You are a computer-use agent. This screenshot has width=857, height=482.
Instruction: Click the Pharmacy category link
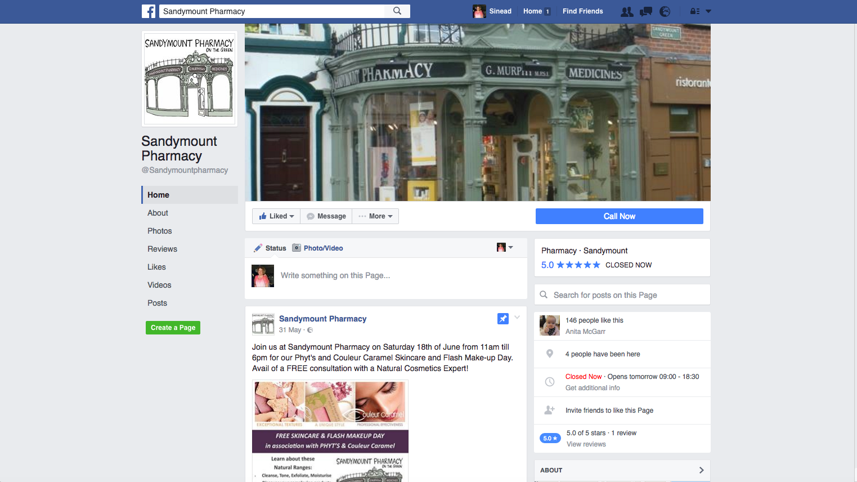point(559,251)
